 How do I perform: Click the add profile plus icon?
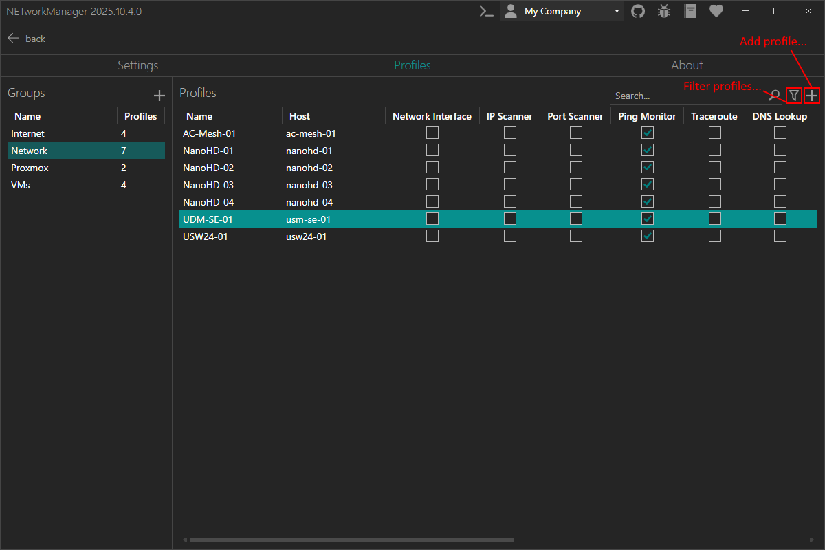[812, 96]
